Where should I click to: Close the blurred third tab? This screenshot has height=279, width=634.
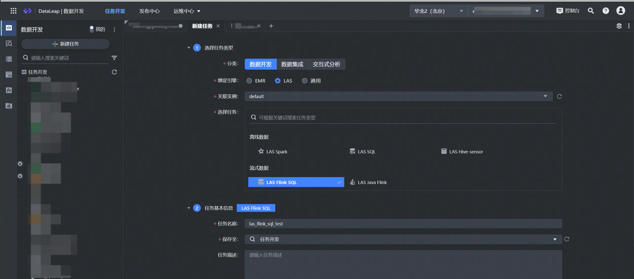coord(259,26)
